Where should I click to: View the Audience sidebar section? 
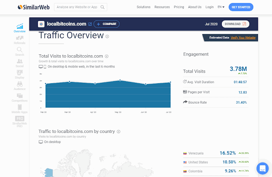tap(20, 86)
